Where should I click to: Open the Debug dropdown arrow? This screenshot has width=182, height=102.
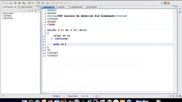point(17,3)
